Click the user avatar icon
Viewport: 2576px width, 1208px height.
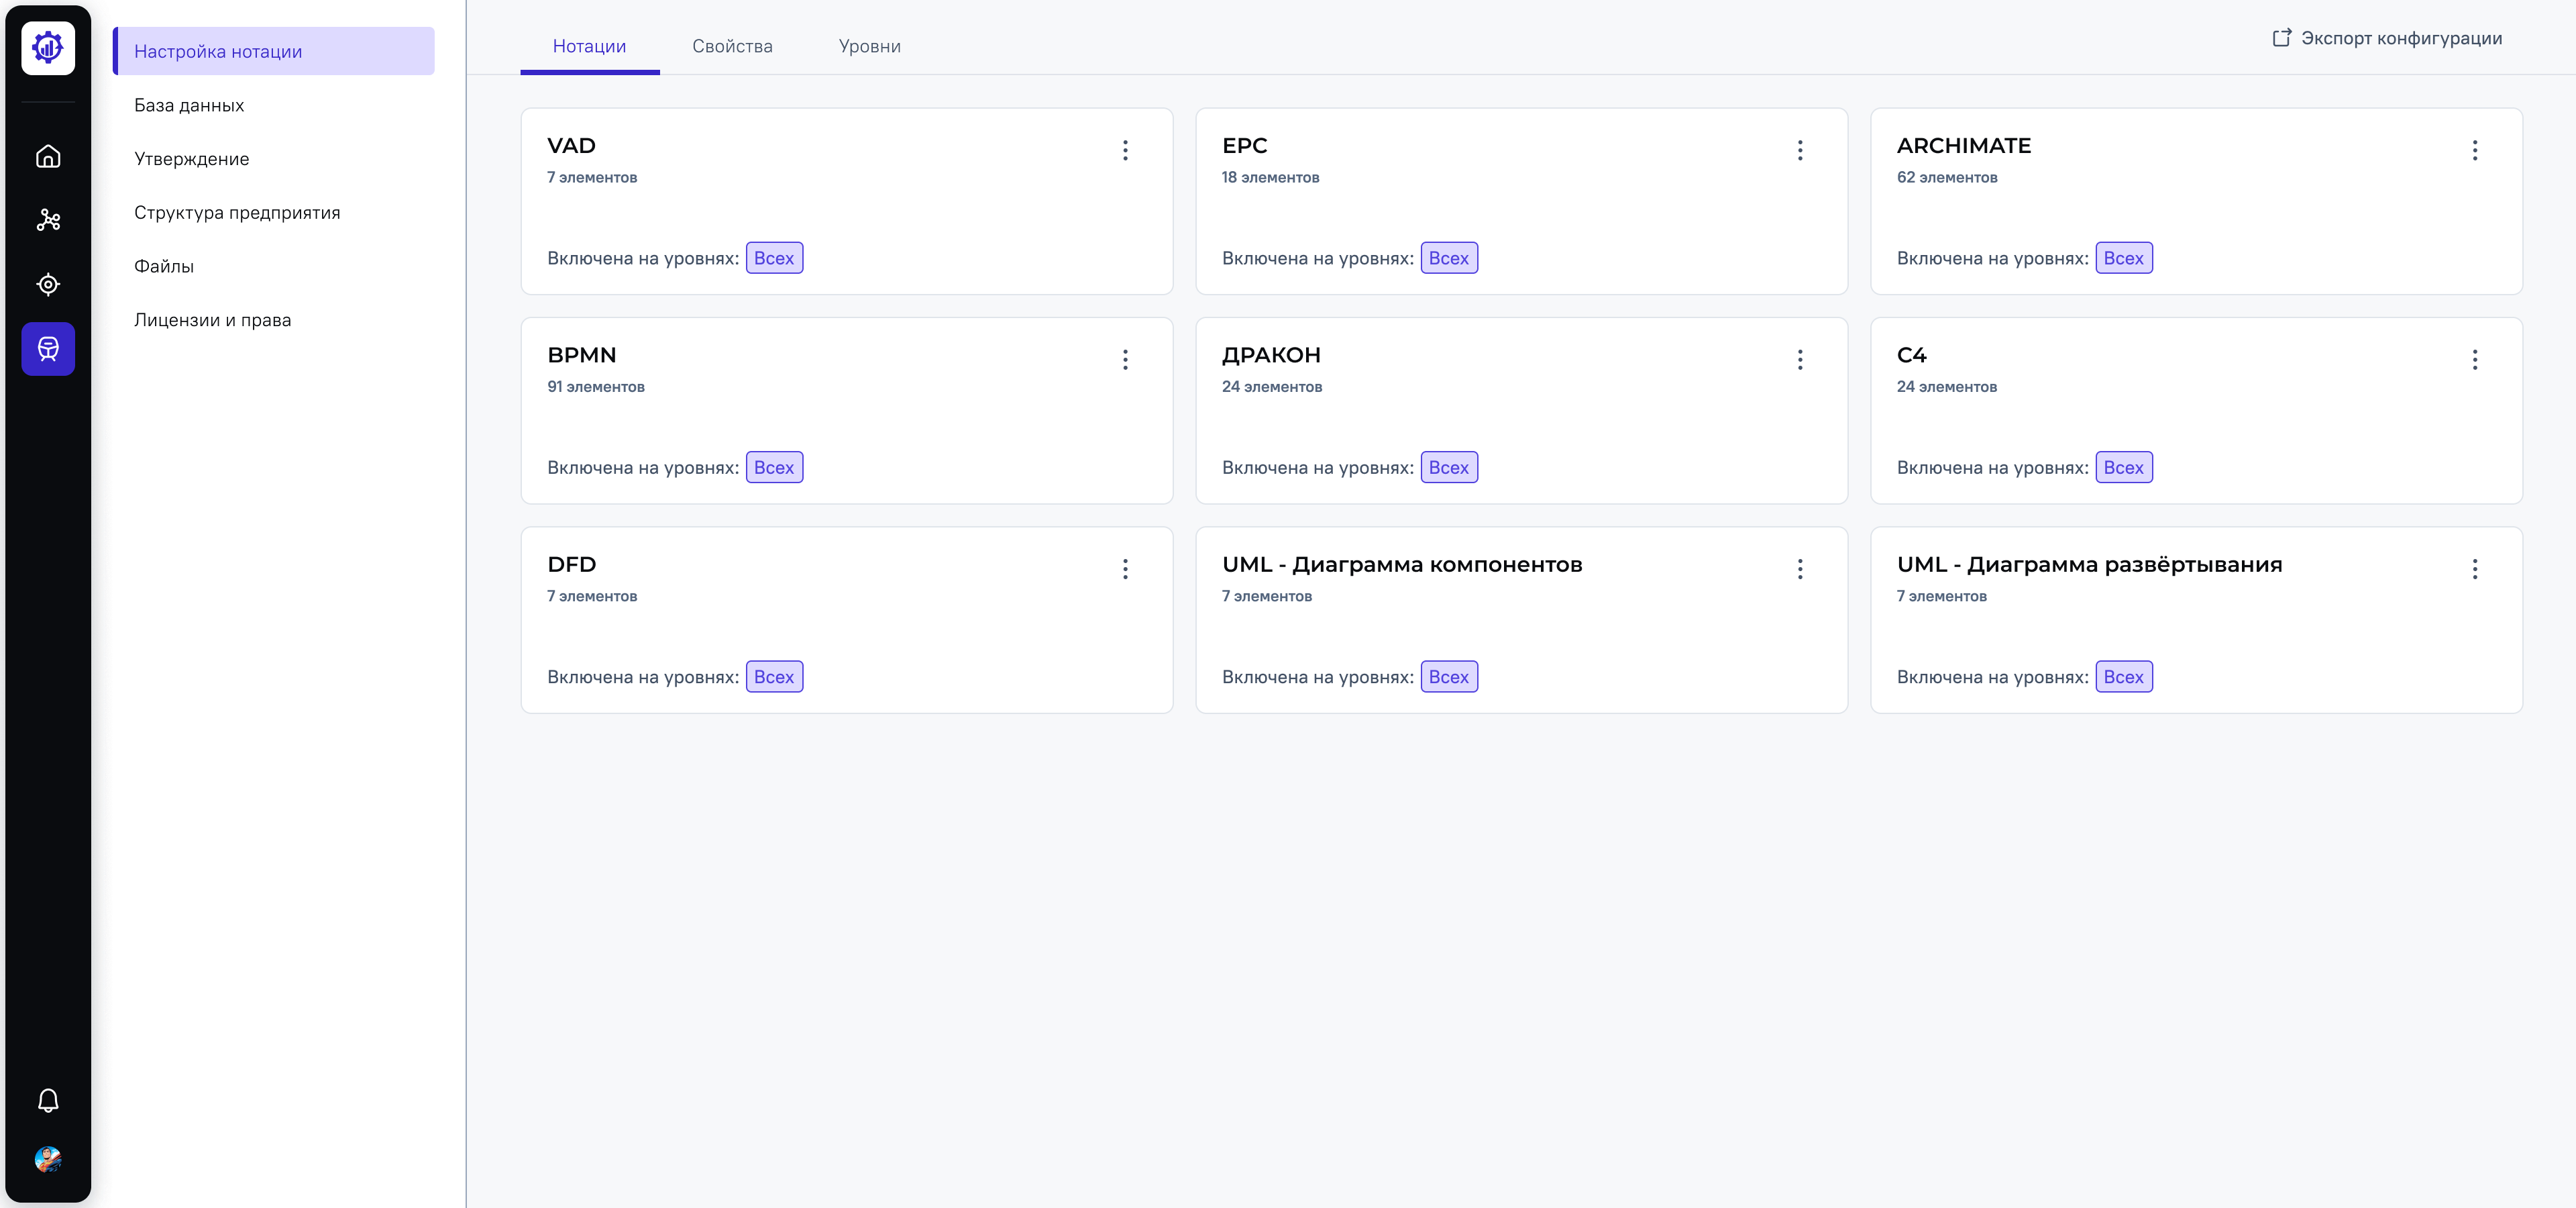(x=48, y=1159)
